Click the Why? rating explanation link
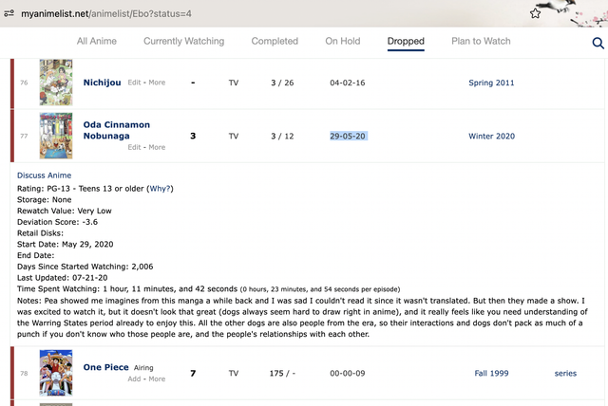 161,188
